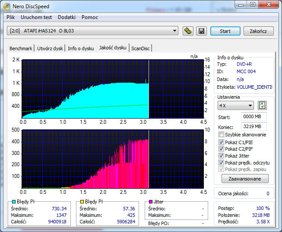Open the 4 X speed dropdown
This screenshot has width=282, height=232.
click(236, 106)
